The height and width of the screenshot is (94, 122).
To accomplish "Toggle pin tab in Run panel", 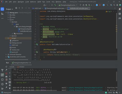I will [x=6, y=88].
